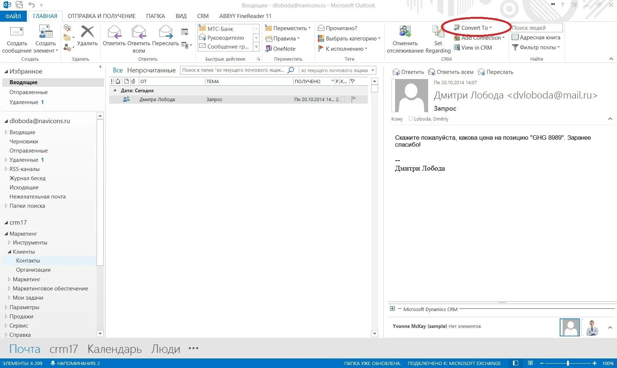The height and width of the screenshot is (368, 617).
Task: Click send/receive icon in title bar
Action: pyautogui.click(x=19, y=5)
